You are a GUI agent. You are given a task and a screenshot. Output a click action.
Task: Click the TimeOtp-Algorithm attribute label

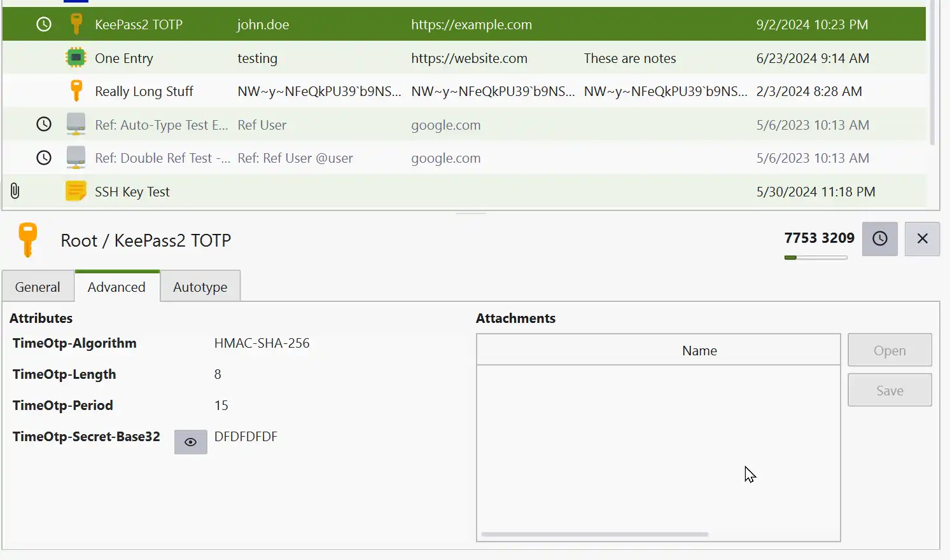[74, 343]
